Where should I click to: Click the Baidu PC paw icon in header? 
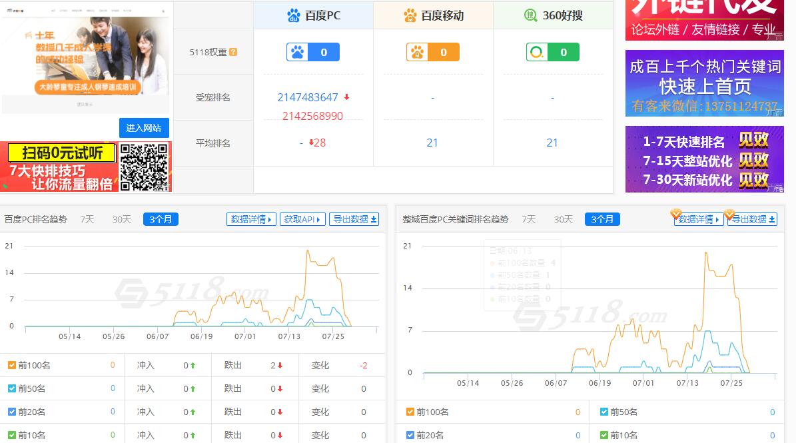pos(294,16)
